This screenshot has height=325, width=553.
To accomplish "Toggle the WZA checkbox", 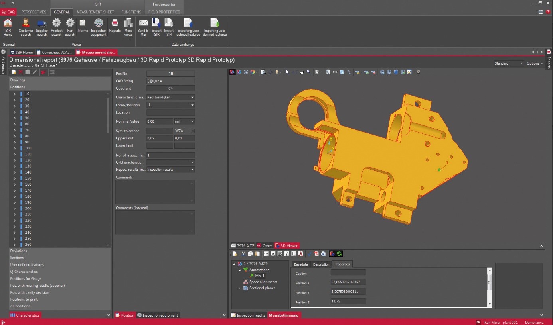I will tap(192, 131).
